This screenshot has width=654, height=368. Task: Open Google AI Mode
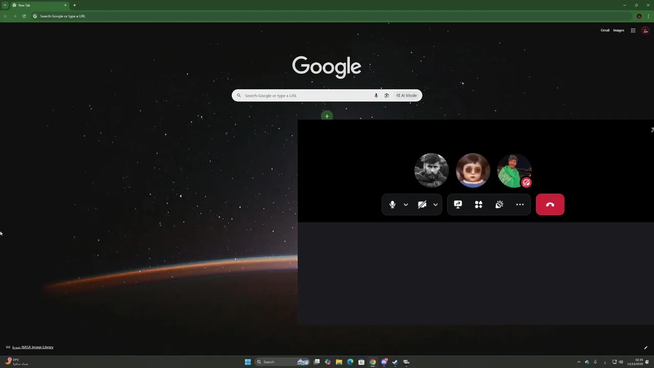tap(407, 96)
